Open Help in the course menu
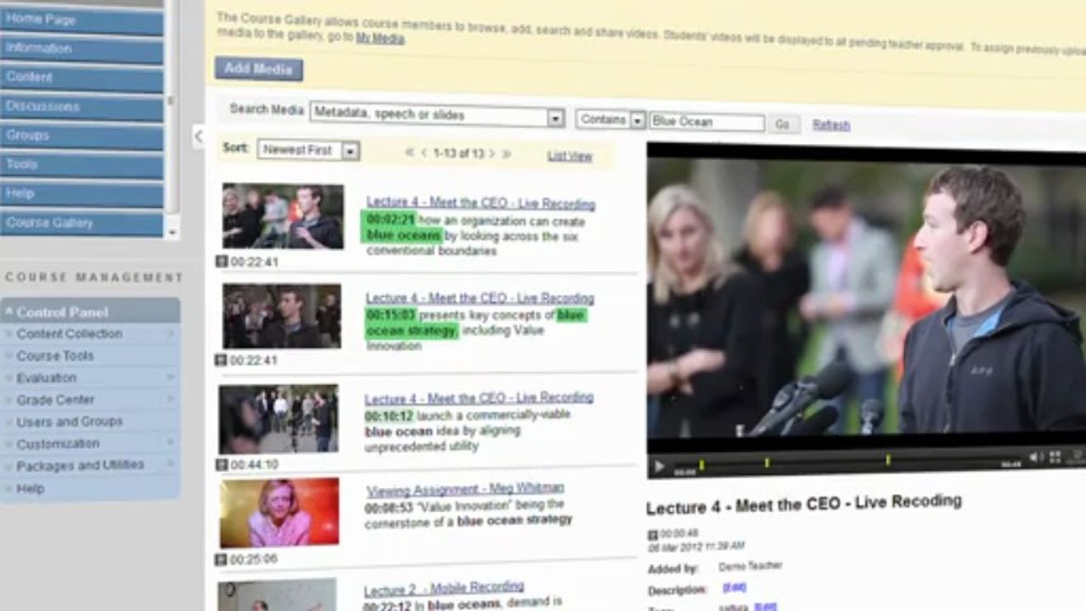 pos(82,193)
